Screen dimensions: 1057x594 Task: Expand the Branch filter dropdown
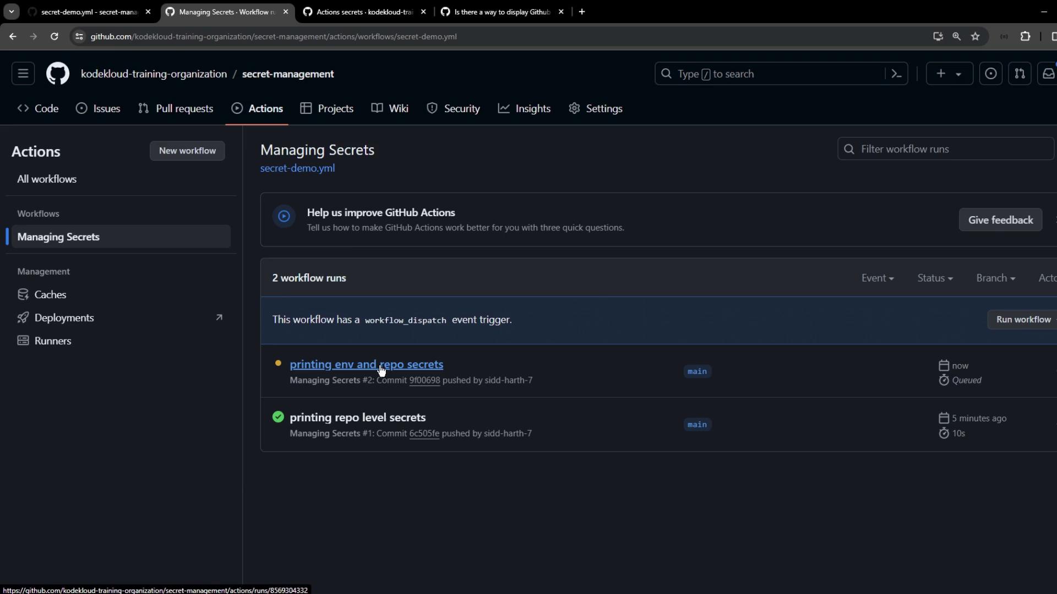coord(995,278)
